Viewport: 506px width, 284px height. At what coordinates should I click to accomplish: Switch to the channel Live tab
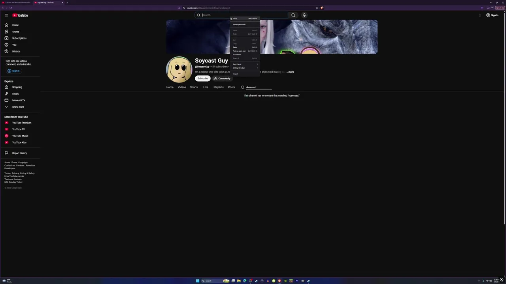pyautogui.click(x=206, y=87)
